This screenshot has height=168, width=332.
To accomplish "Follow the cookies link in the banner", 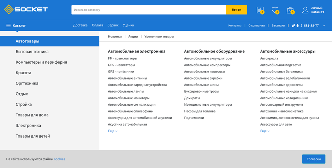I will pos(59,159).
